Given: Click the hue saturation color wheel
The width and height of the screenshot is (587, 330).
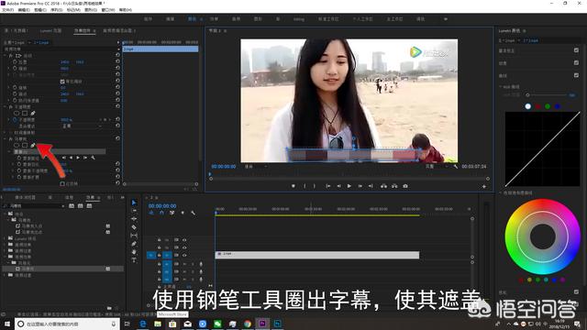Looking at the screenshot, I should point(542,236).
